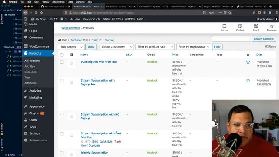This screenshot has width=279, height=157.
Task: Open Plugins with 10 updates badge
Action: (34, 113)
